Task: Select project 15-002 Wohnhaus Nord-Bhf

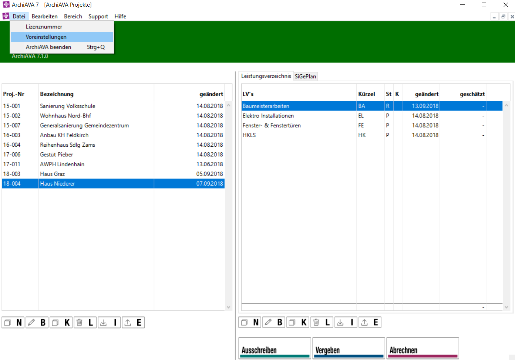Action: coord(113,116)
